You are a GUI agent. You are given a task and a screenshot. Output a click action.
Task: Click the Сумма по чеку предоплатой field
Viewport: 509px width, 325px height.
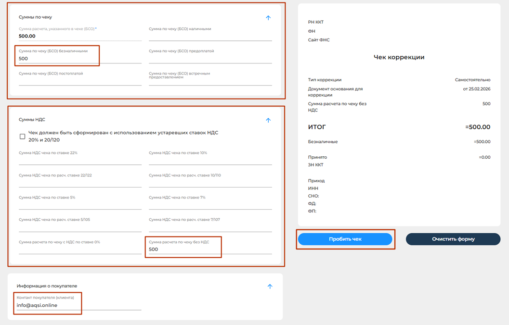pos(210,59)
